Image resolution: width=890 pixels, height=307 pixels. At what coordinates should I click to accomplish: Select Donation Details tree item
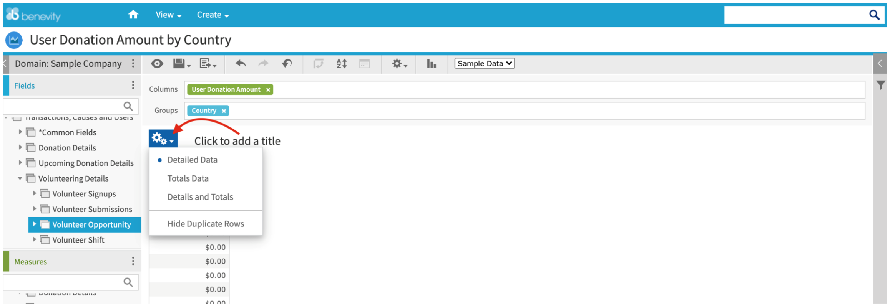pos(67,148)
